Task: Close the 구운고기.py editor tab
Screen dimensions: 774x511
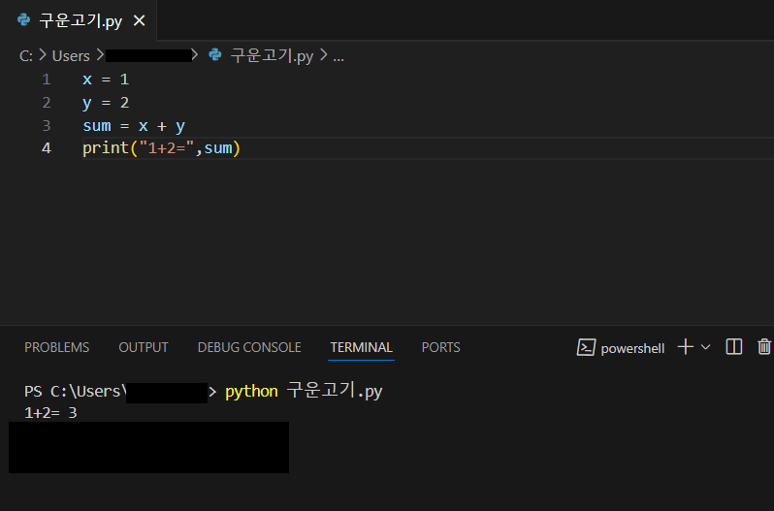Action: point(140,20)
